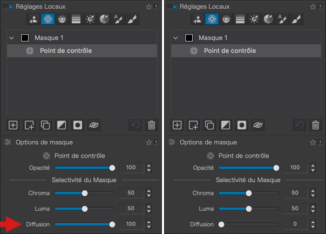Select Masque 1 row in left panel
This screenshot has height=234, width=326.
tap(81, 38)
